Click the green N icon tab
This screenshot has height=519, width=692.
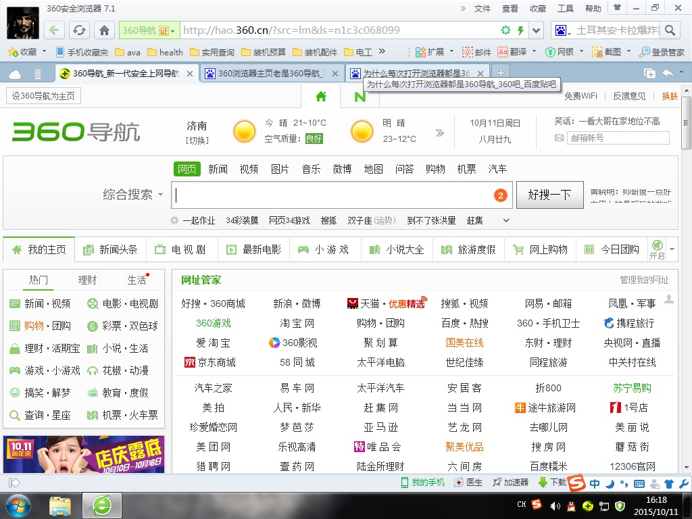pyautogui.click(x=360, y=96)
